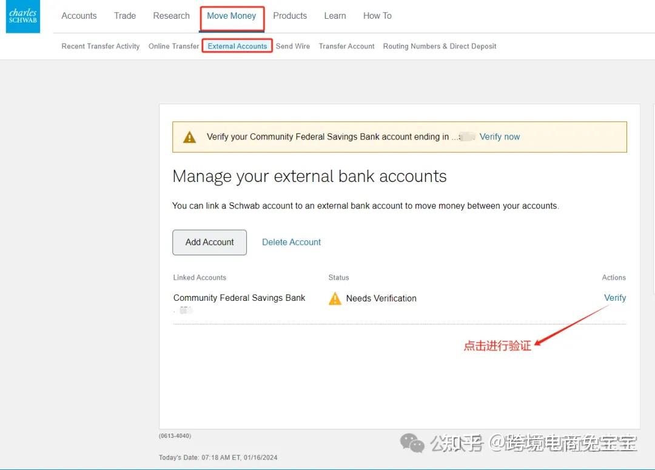
Task: Open the Accounts menu
Action: 79,15
